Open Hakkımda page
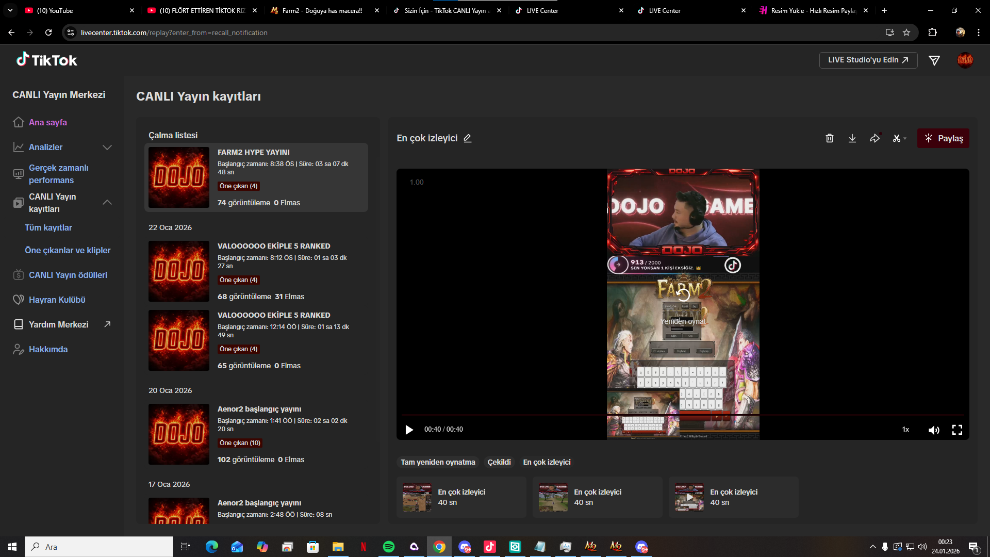This screenshot has width=990, height=557. [48, 349]
